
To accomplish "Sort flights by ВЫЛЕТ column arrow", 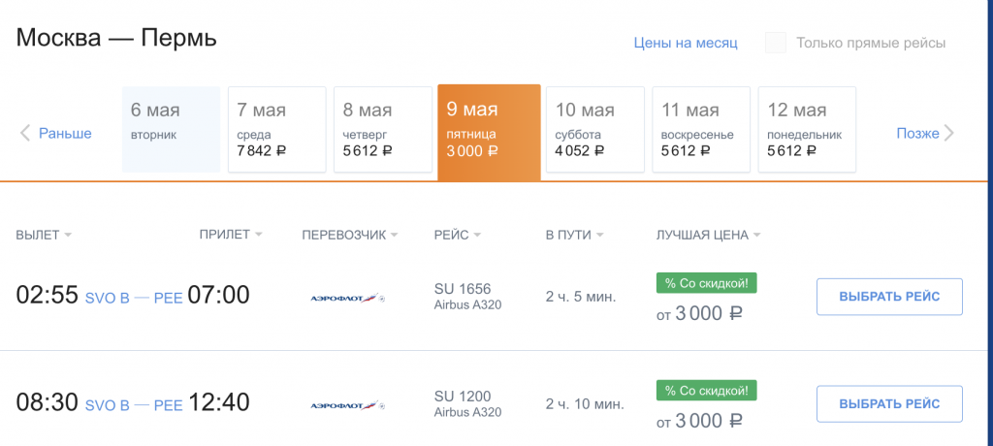I will pos(68,235).
